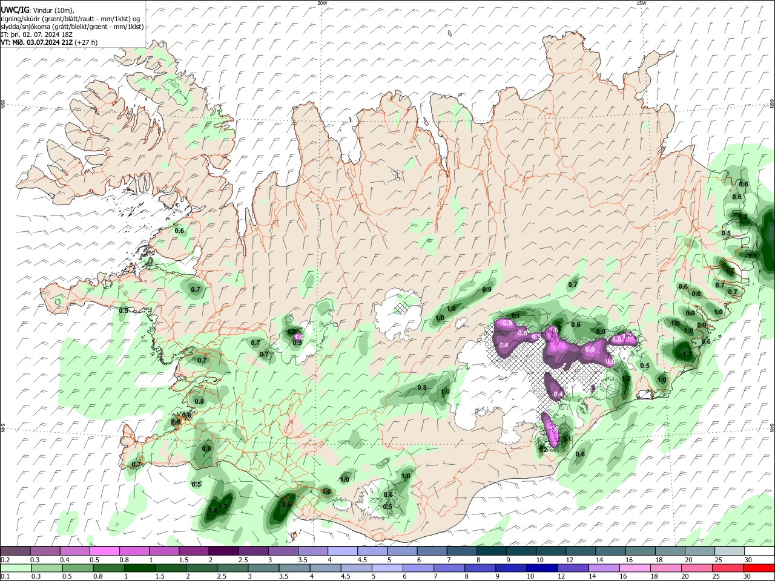Pick upper legend swatch starting at 3
775x581 pixels.
pos(283,551)
